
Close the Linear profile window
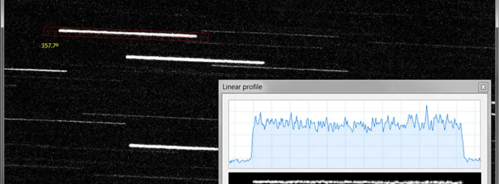pos(483,87)
